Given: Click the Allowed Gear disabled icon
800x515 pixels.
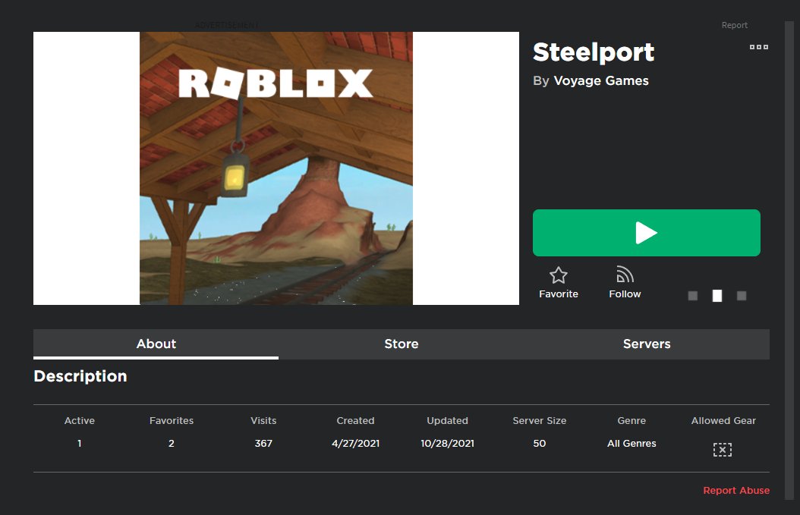Looking at the screenshot, I should point(723,450).
